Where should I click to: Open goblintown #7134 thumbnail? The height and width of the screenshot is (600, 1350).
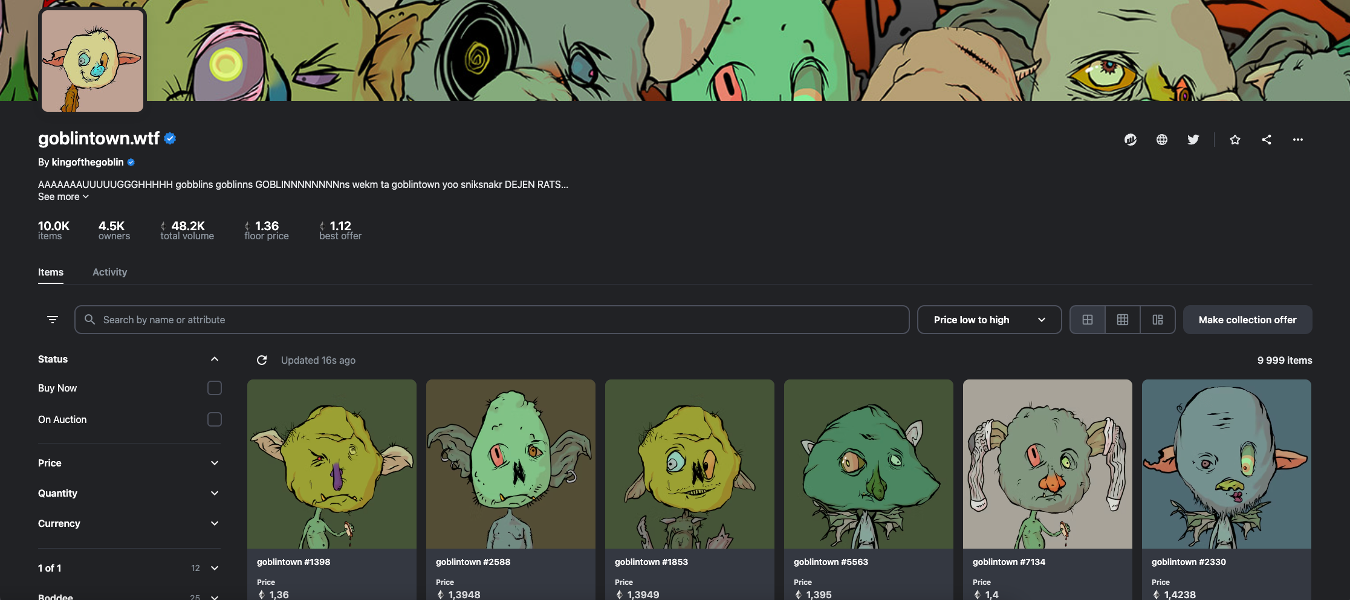pos(1047,464)
